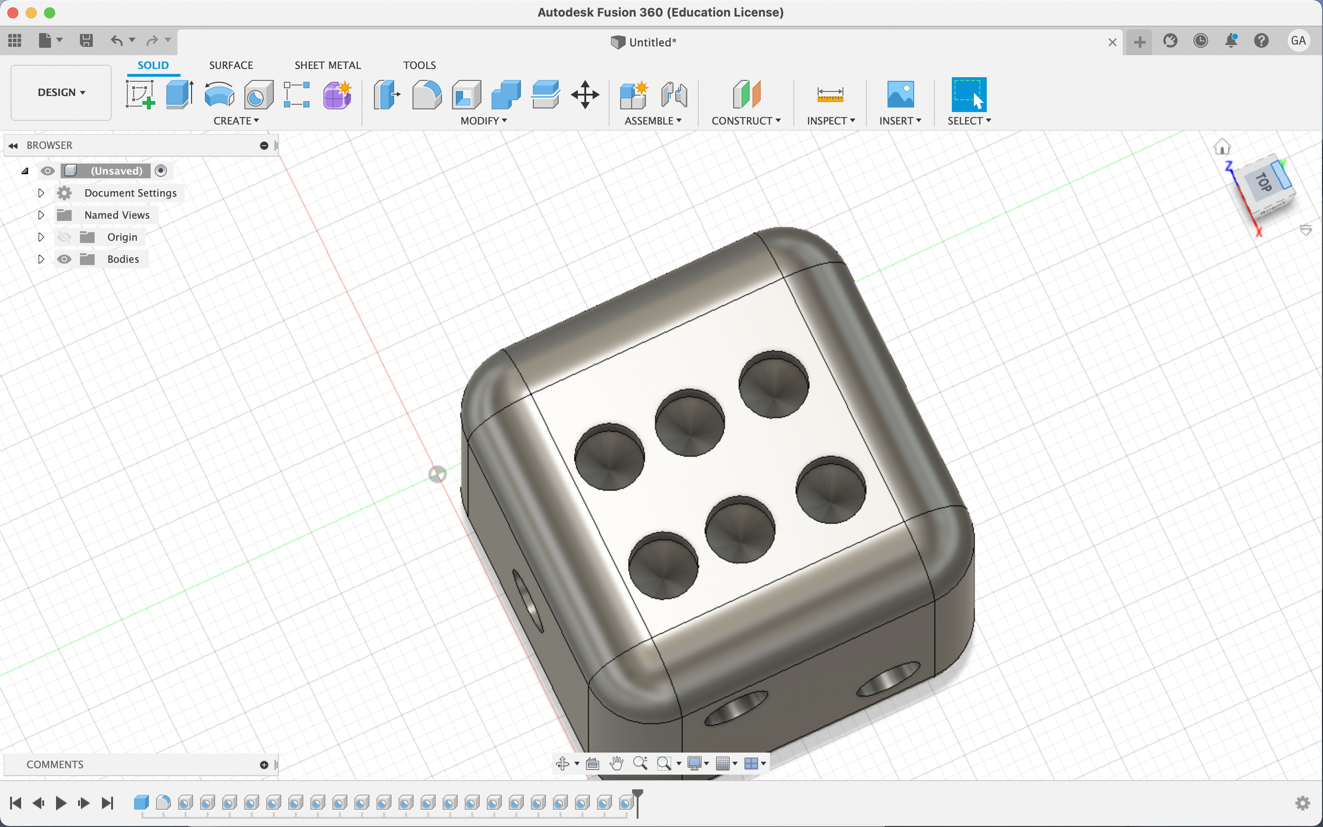The image size is (1323, 827).
Task: Open the Construct dropdown menu
Action: point(746,120)
